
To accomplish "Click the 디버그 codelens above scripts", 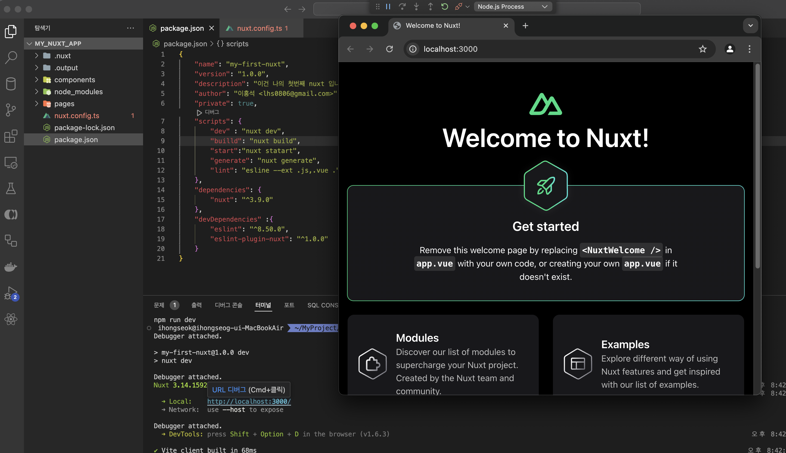I will 212,112.
